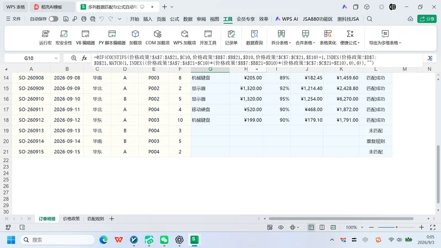Expand the quick access toolbar more arrow

pos(120,19)
